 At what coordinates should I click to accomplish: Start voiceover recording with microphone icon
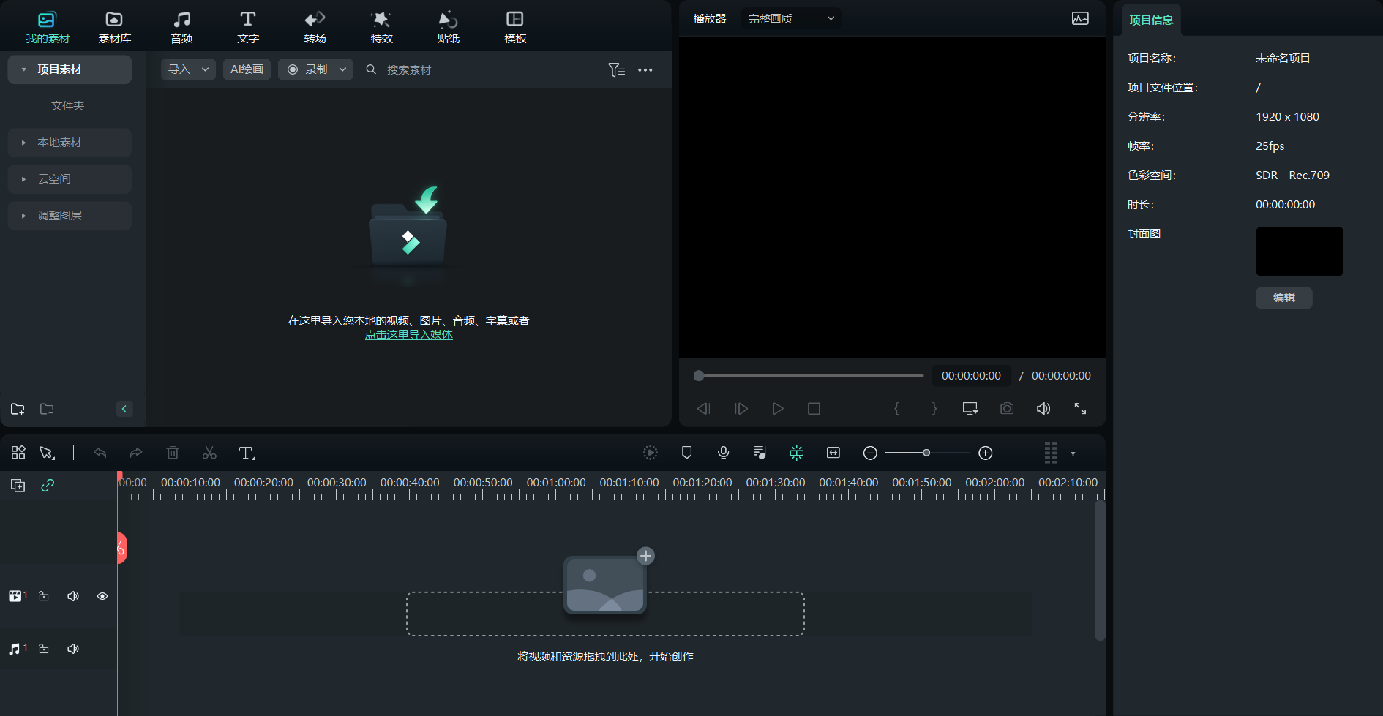[723, 453]
